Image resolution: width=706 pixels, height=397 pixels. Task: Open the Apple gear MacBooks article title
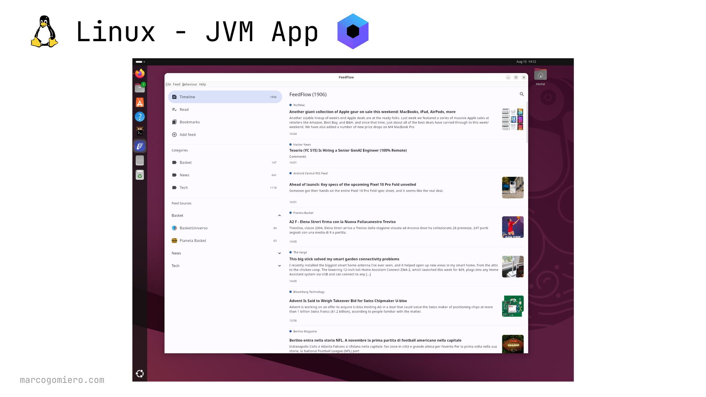372,112
